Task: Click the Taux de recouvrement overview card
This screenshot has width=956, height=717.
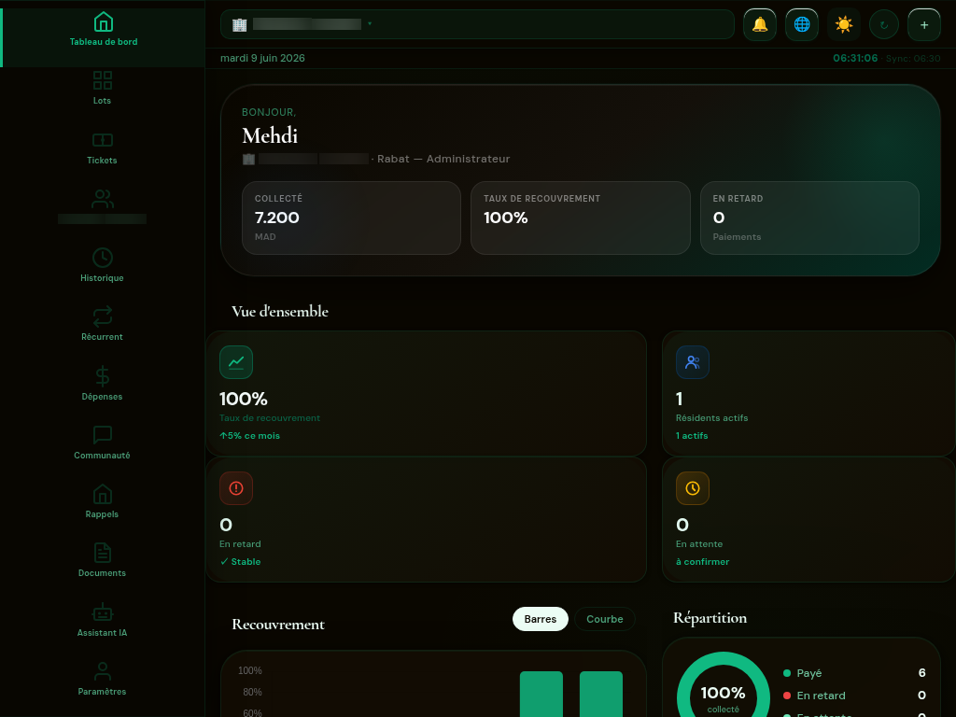Action: click(x=426, y=394)
